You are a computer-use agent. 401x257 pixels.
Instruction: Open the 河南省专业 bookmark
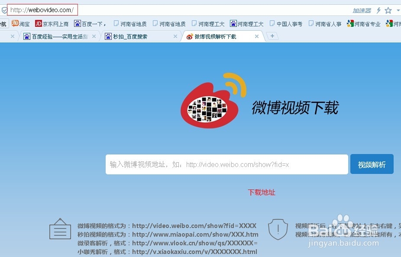363,24
